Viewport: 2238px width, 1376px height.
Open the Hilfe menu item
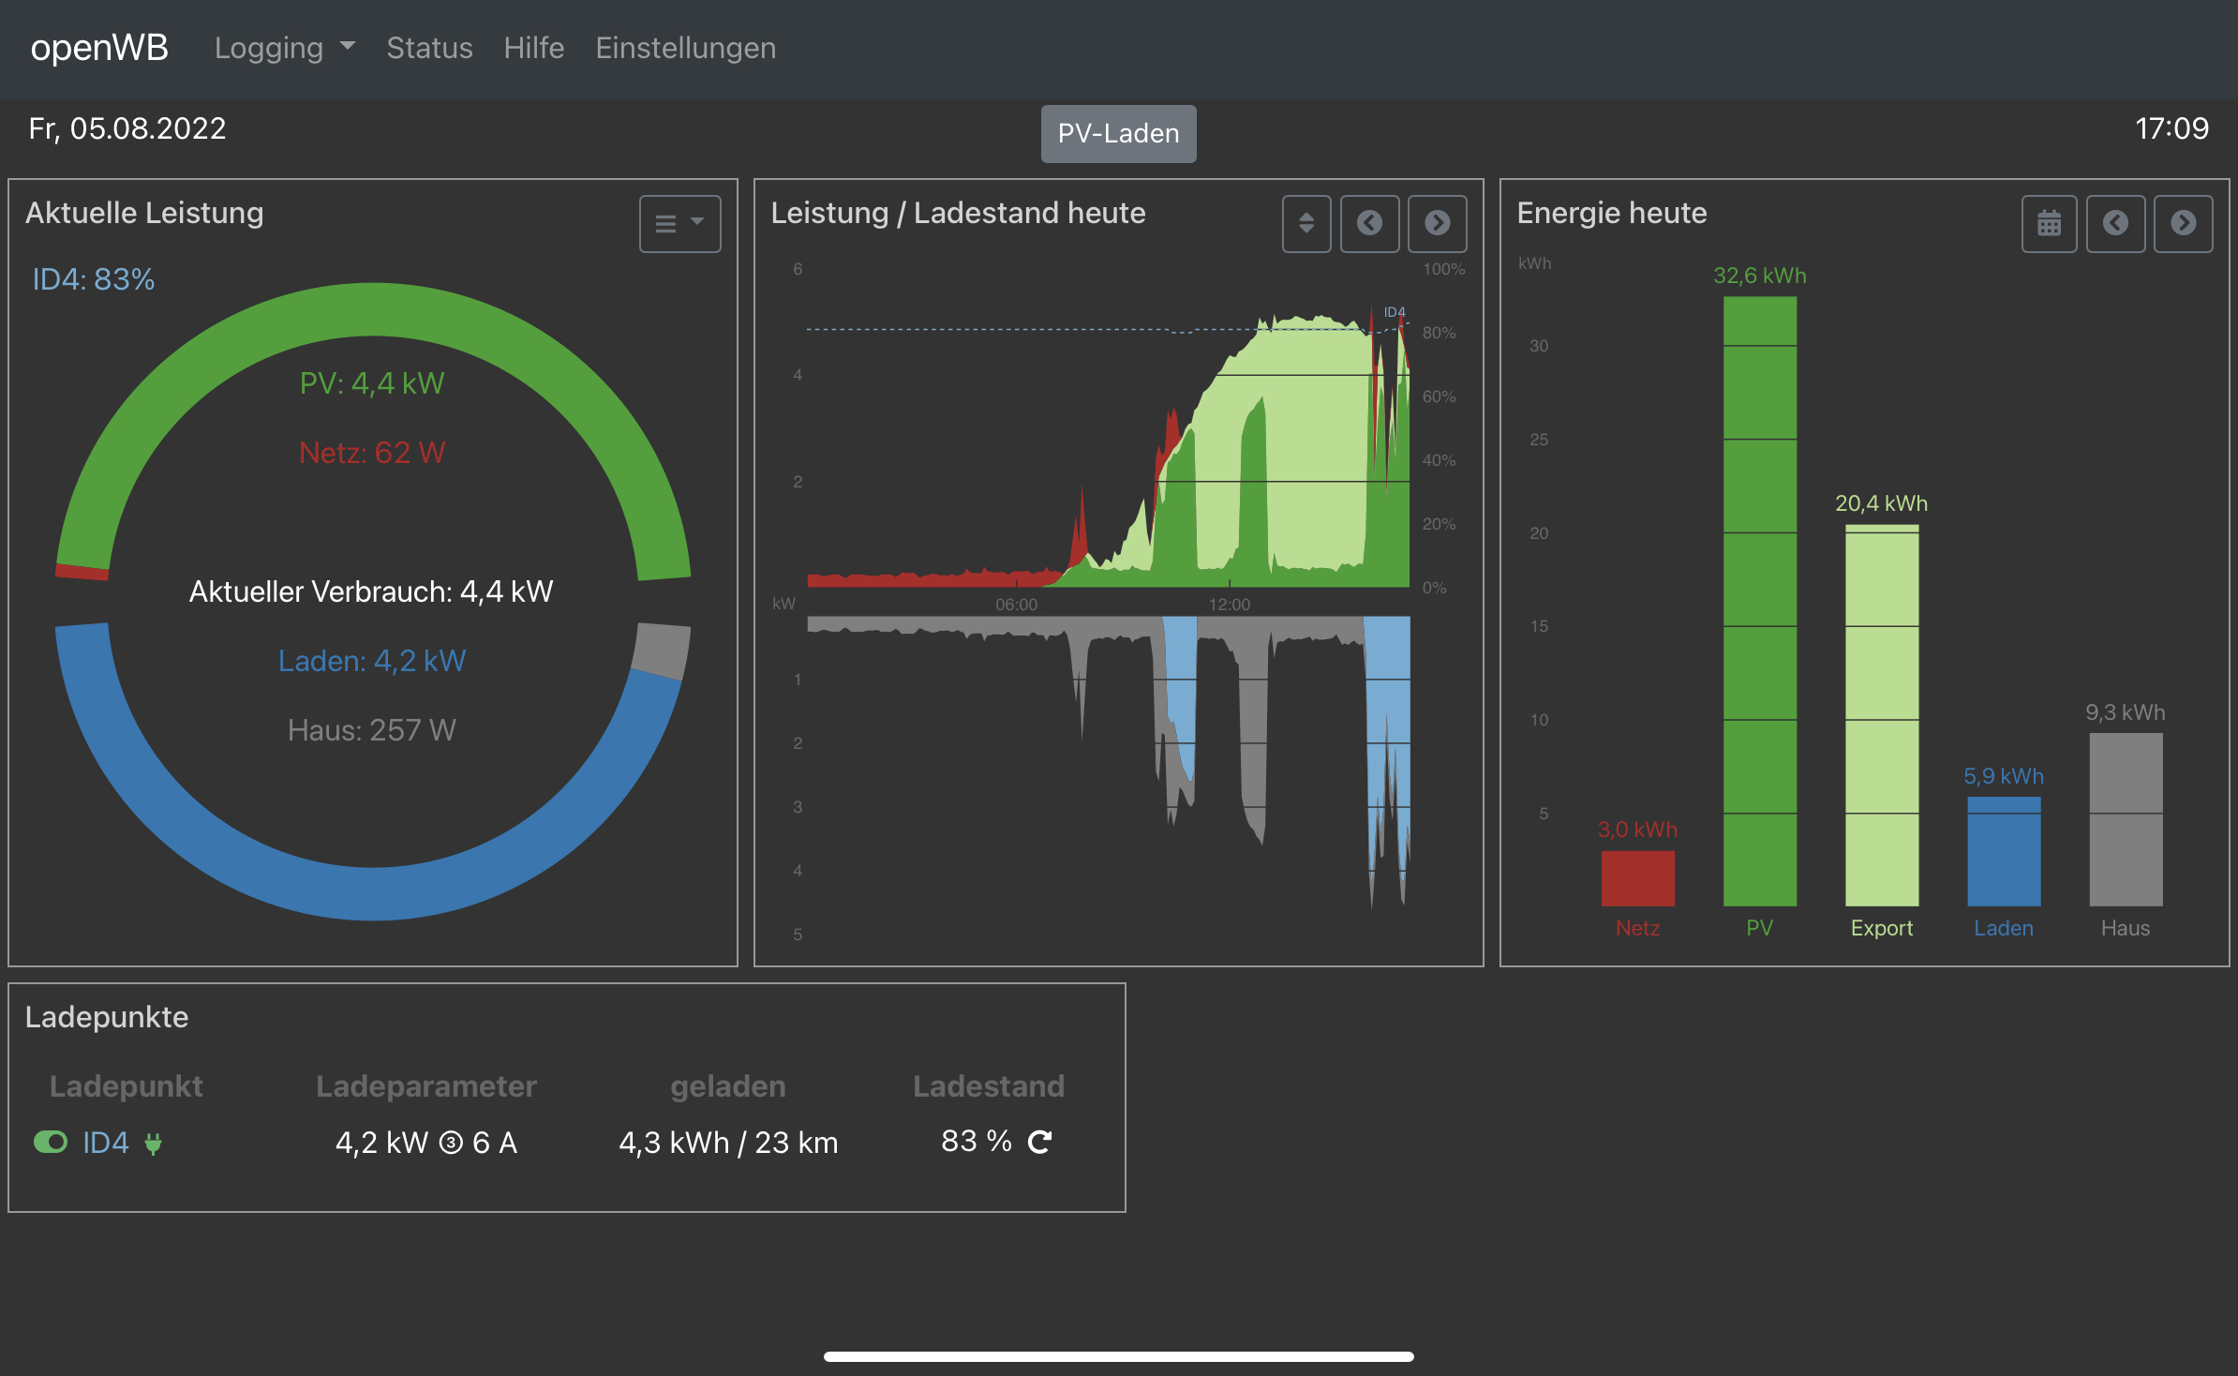(x=533, y=48)
